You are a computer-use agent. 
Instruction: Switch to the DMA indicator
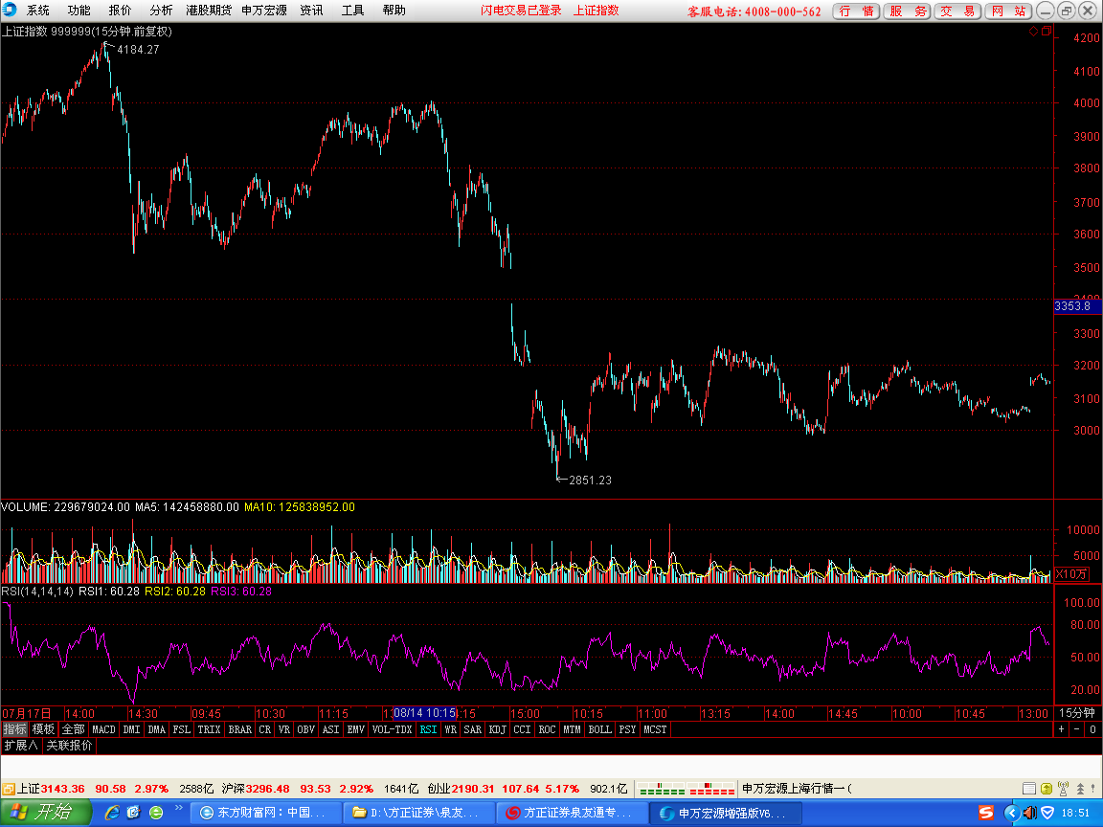[x=157, y=729]
